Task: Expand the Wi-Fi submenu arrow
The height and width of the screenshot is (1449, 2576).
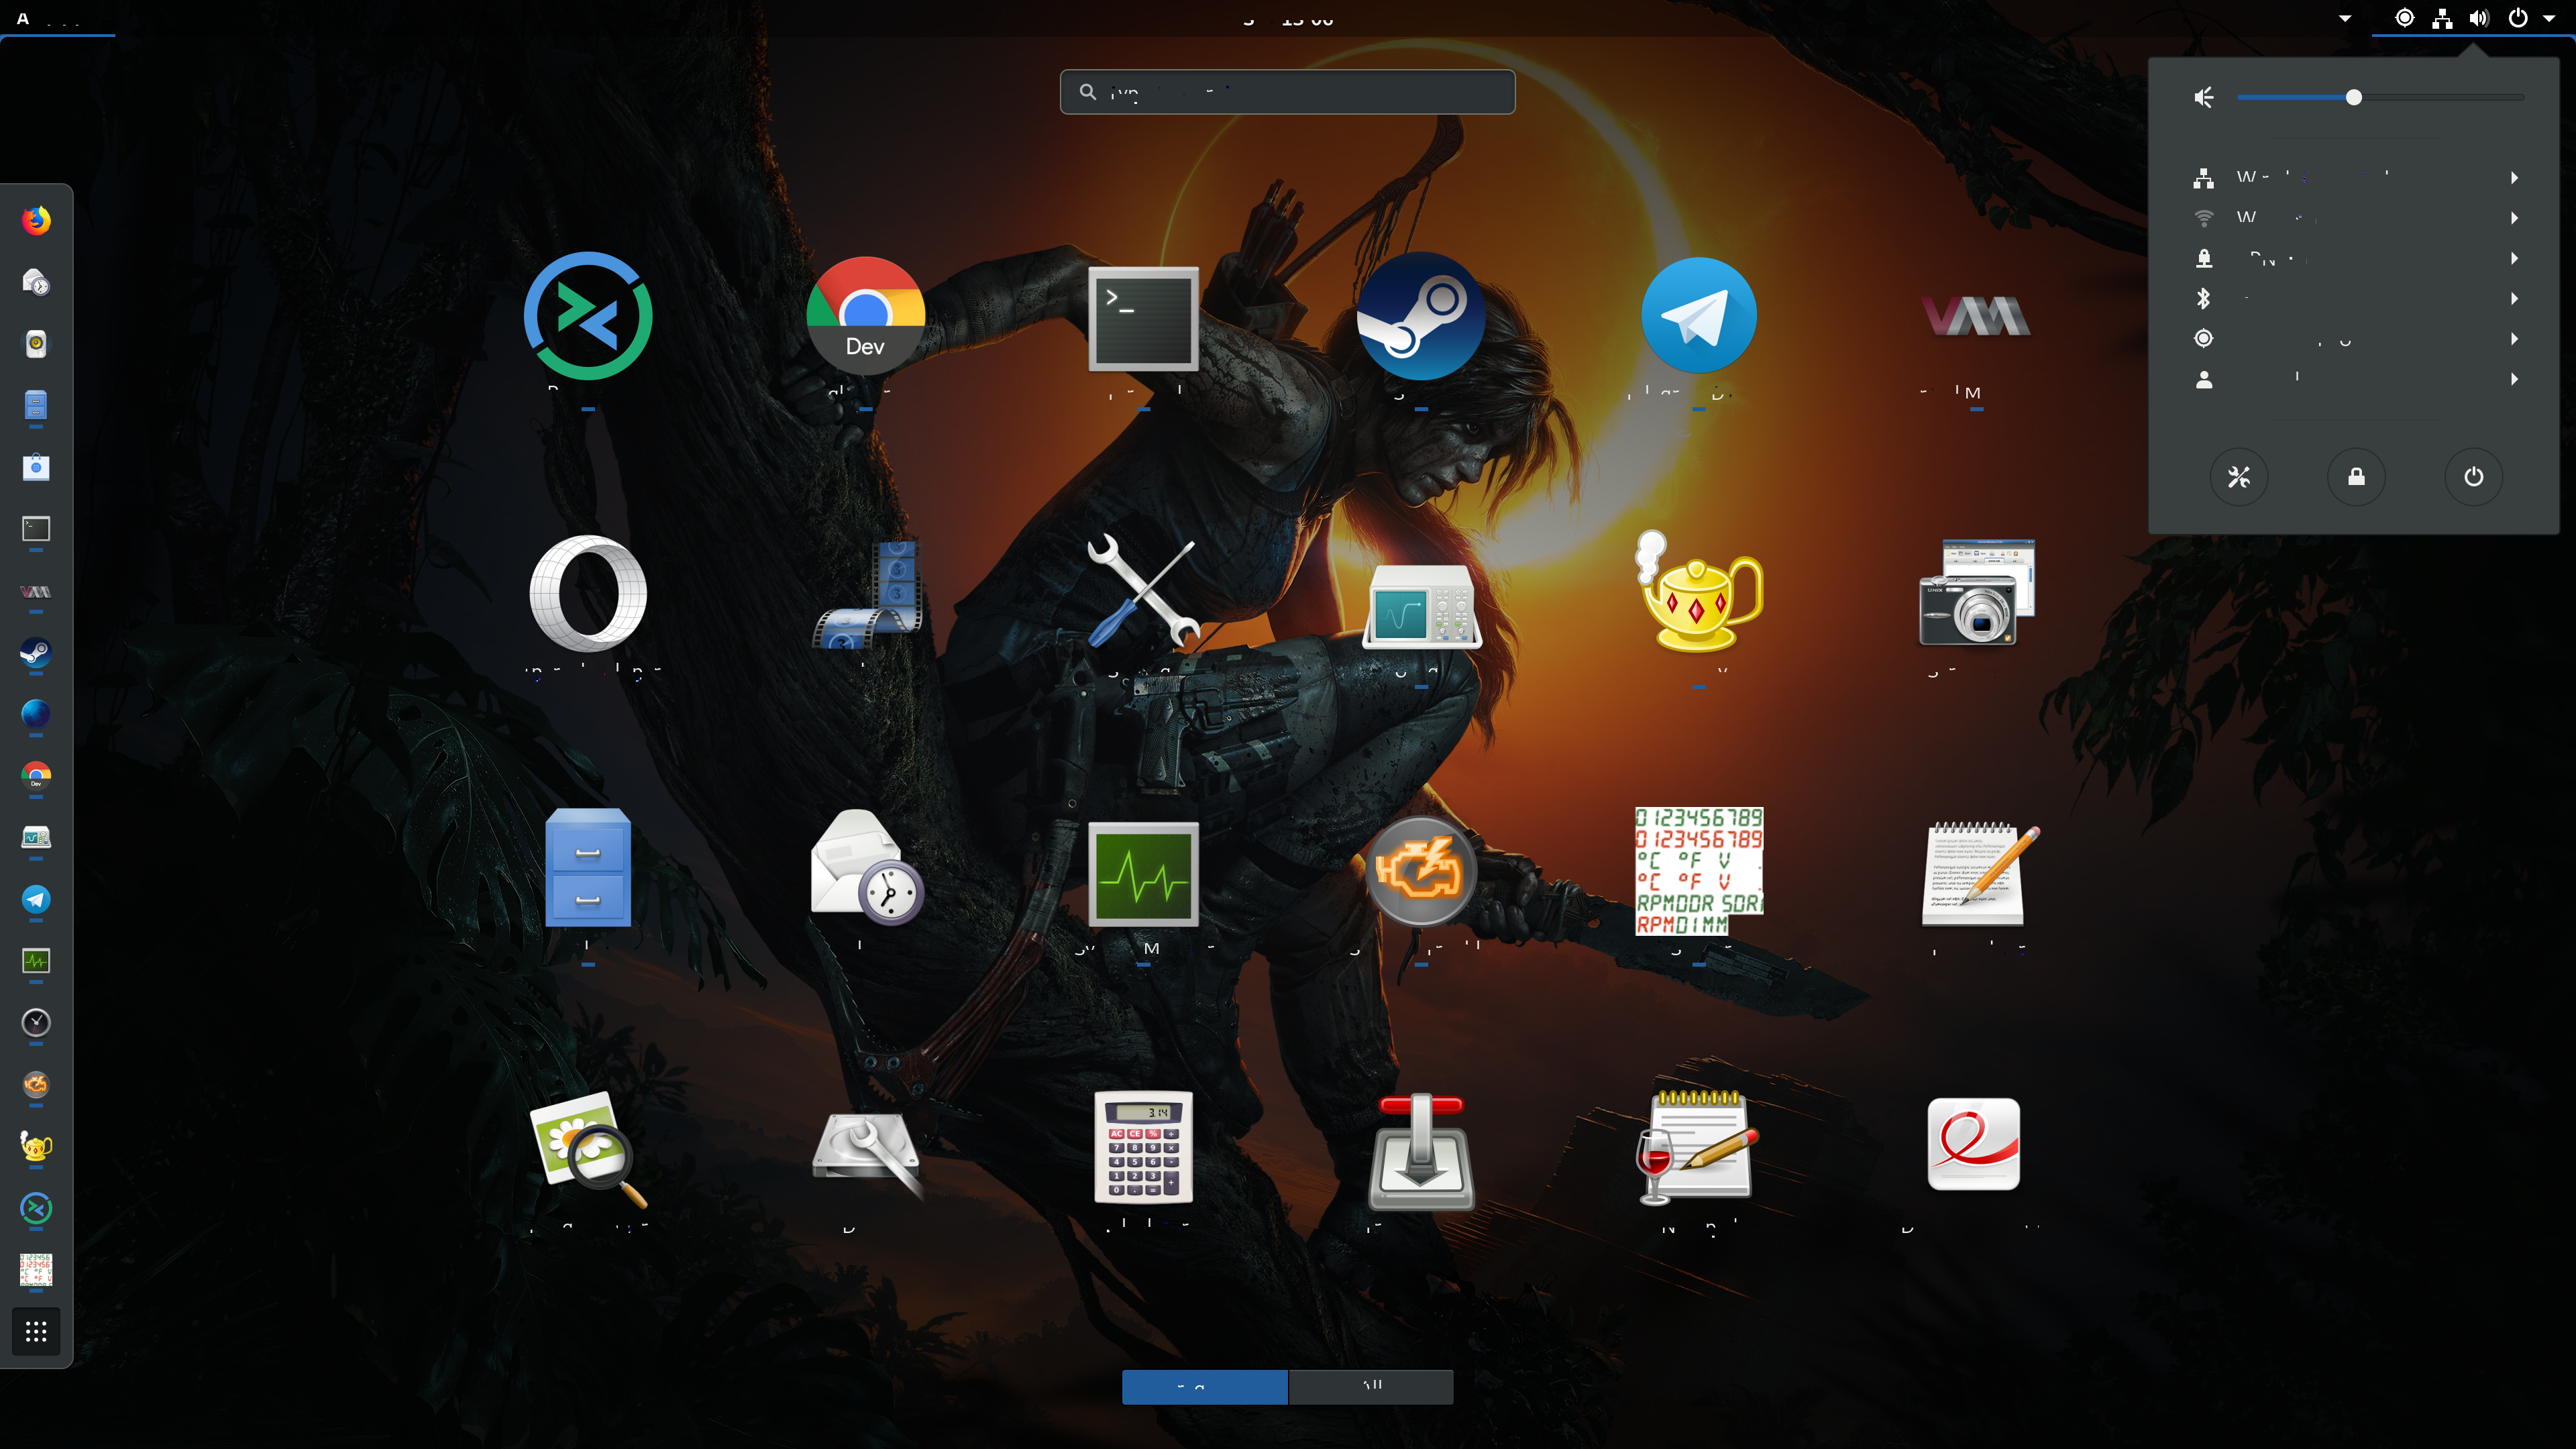Action: click(x=2514, y=218)
